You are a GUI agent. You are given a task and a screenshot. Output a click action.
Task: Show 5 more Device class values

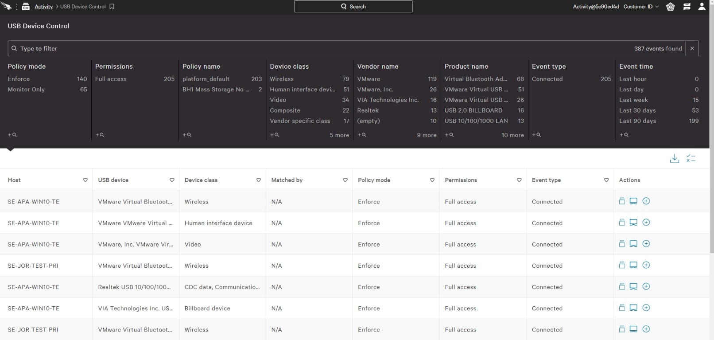coord(339,135)
